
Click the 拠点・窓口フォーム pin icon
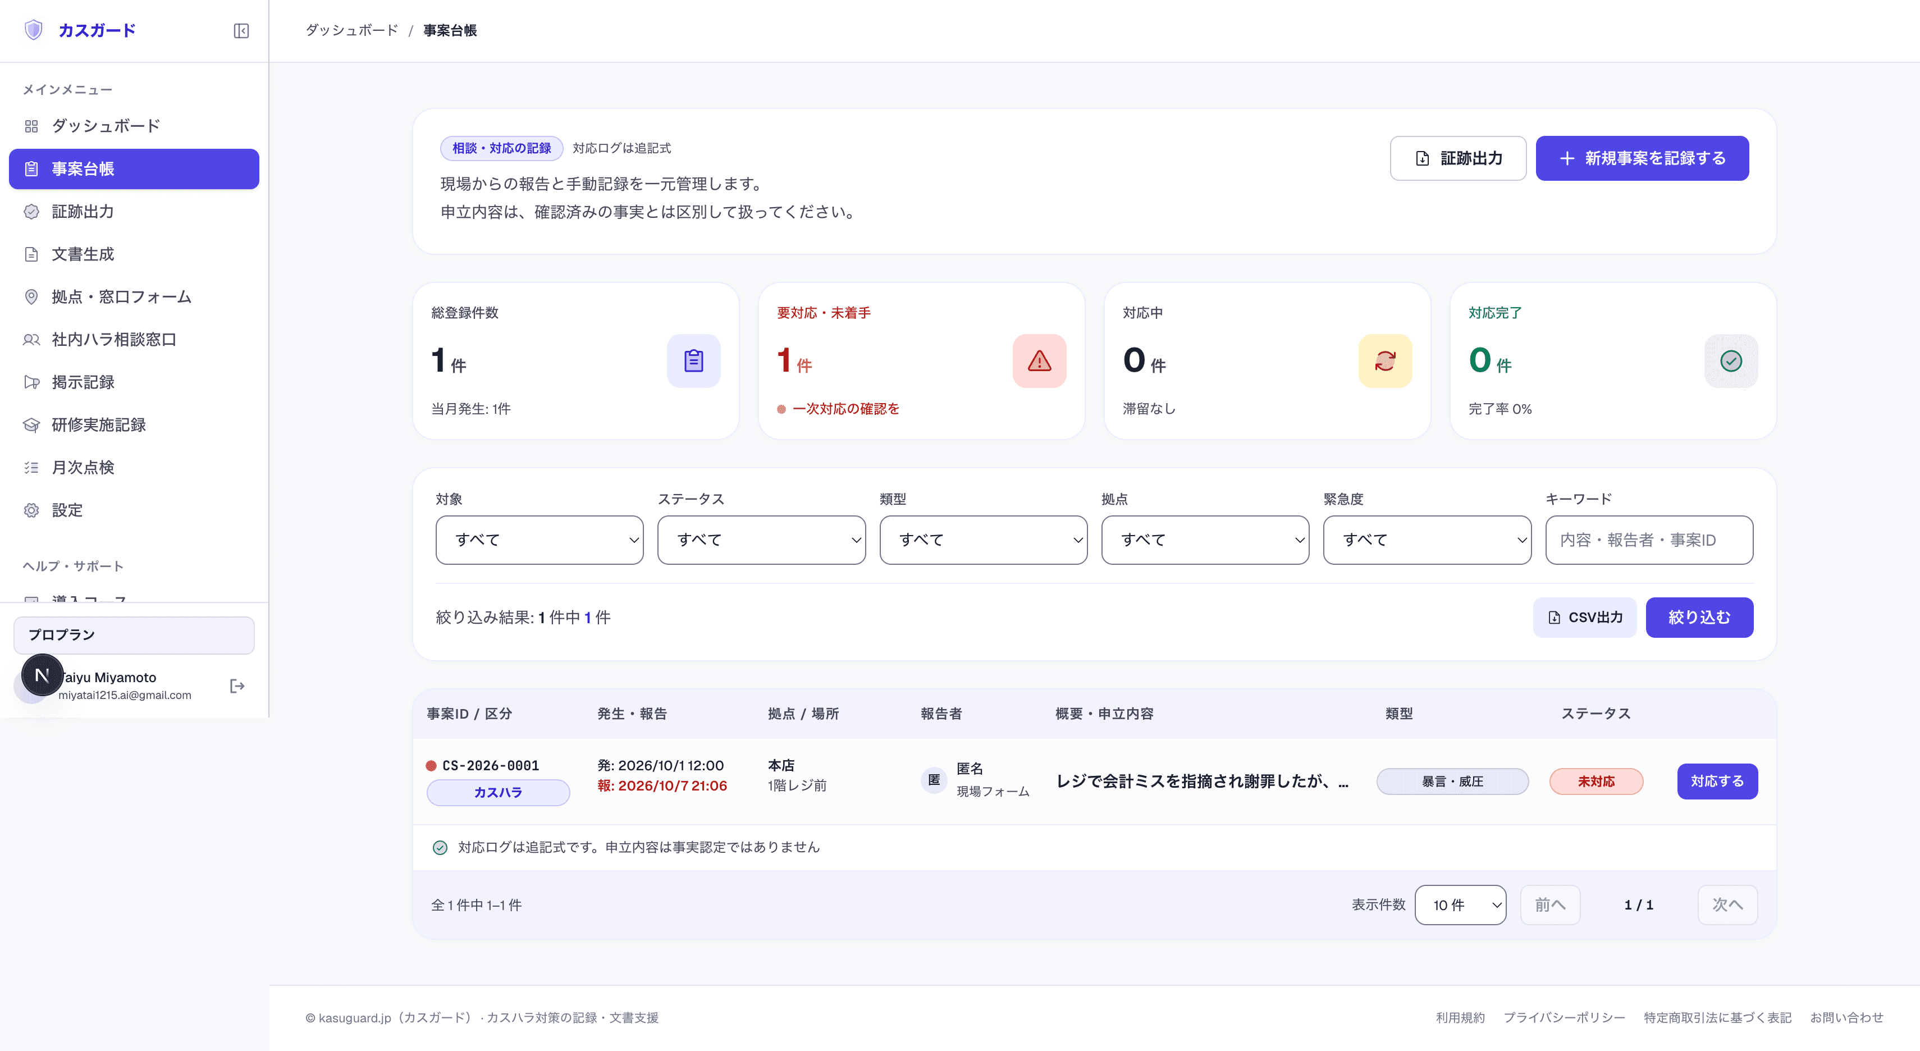pyautogui.click(x=31, y=296)
